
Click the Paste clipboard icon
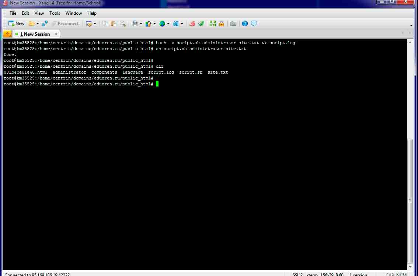(x=114, y=24)
